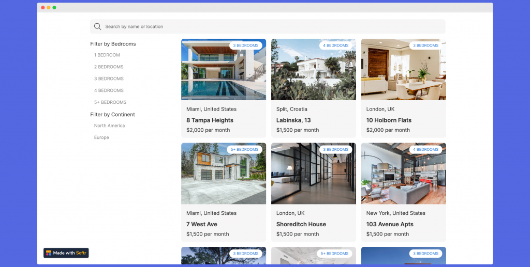This screenshot has height=267, width=530.
Task: Filter listings by 1 BEDROOM
Action: (x=107, y=55)
